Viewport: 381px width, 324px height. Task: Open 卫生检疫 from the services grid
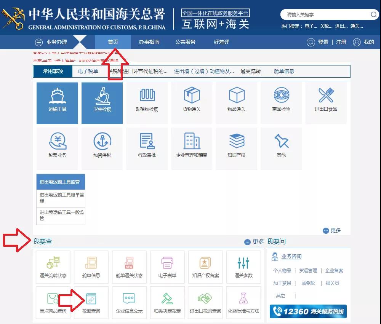pos(102,103)
